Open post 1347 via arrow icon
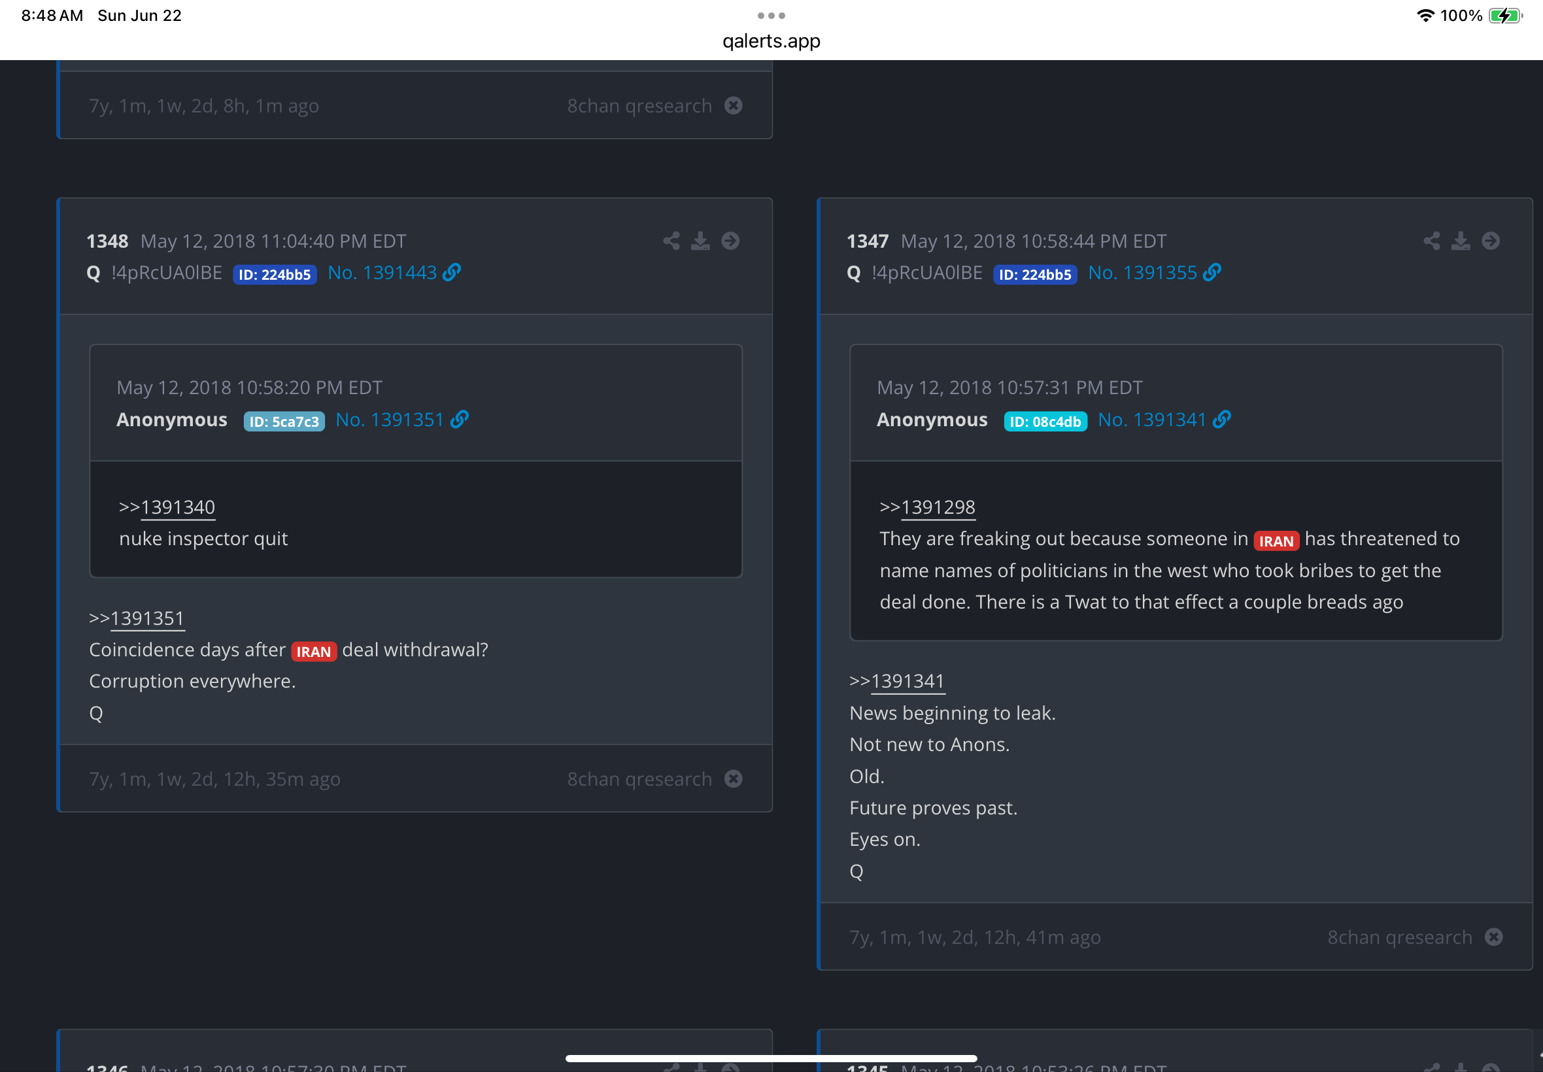 (x=1491, y=241)
